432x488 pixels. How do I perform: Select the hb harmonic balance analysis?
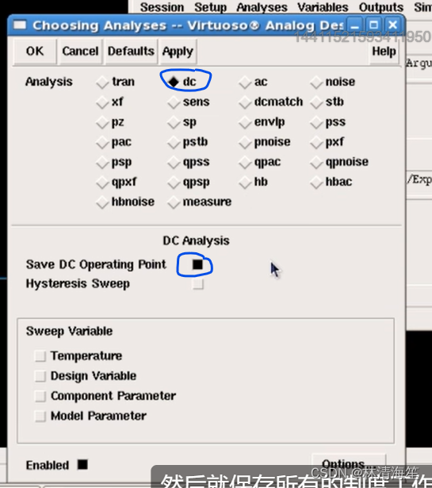pyautogui.click(x=245, y=183)
